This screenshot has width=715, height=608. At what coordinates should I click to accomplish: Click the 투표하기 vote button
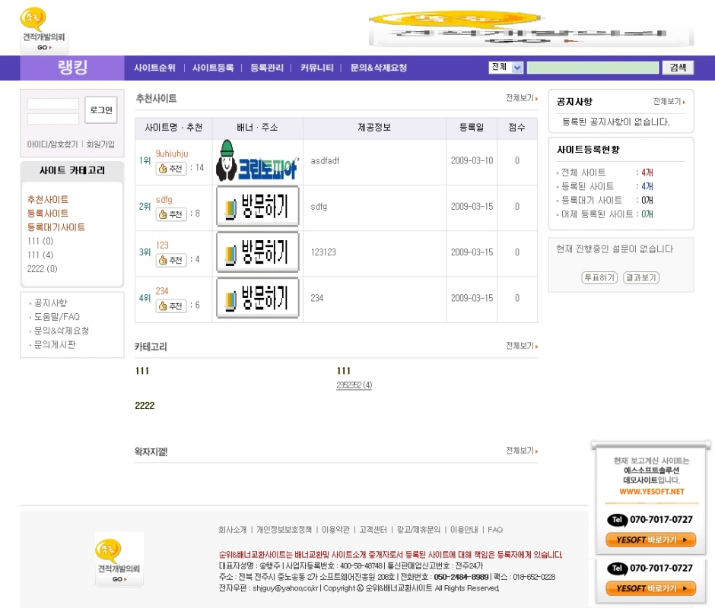coord(599,277)
